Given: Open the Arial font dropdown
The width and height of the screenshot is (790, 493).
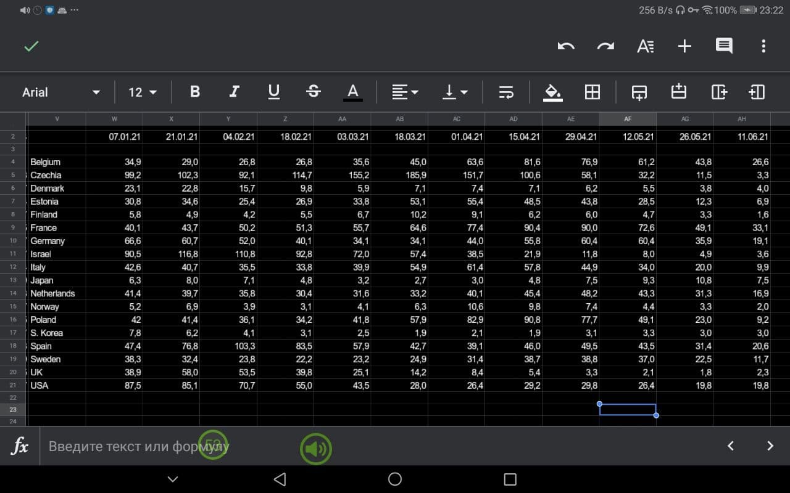Looking at the screenshot, I should pyautogui.click(x=60, y=92).
